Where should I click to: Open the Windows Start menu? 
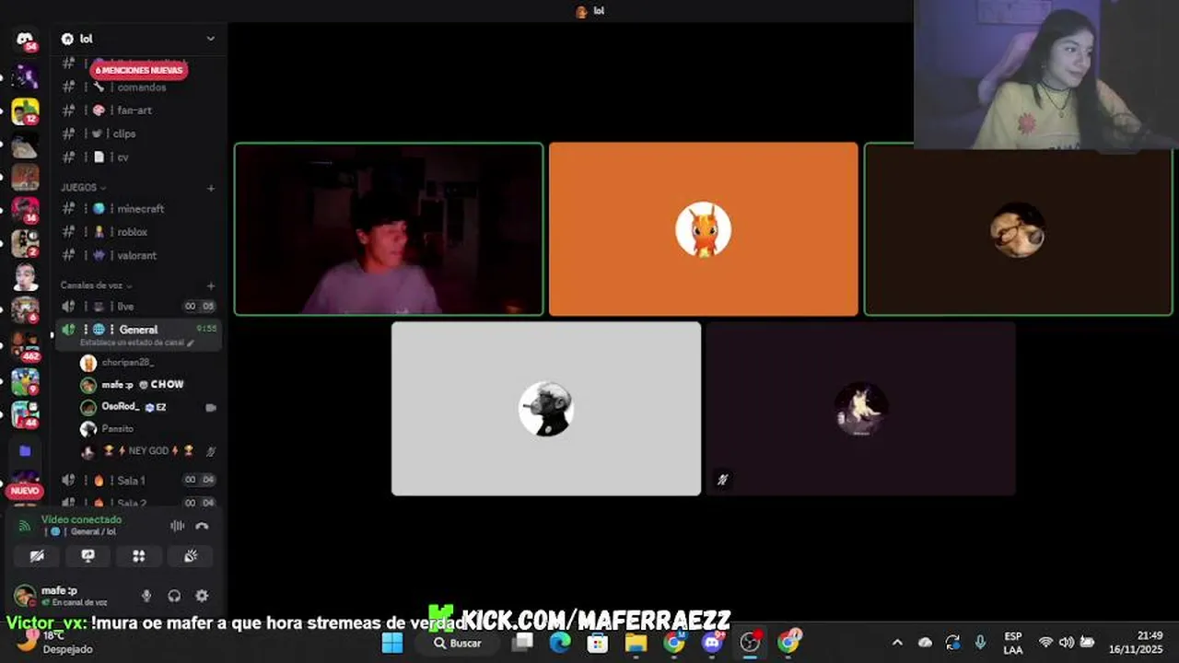point(392,643)
